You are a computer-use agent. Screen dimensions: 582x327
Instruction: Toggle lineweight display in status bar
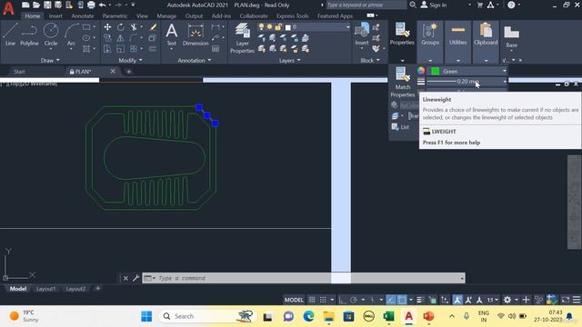click(x=420, y=300)
